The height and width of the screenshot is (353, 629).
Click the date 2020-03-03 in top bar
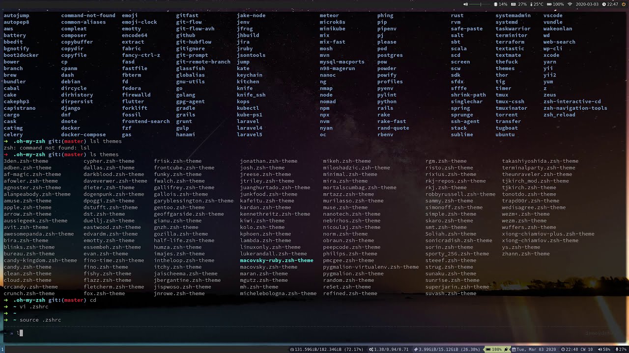587,4
